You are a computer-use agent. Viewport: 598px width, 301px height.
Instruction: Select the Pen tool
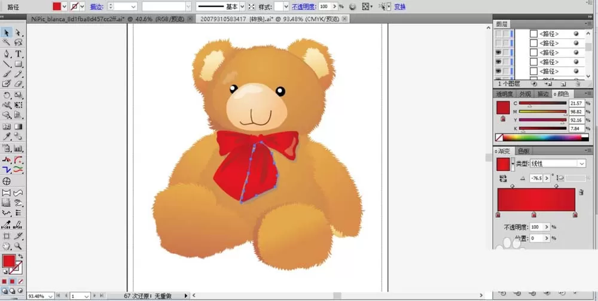click(x=6, y=54)
